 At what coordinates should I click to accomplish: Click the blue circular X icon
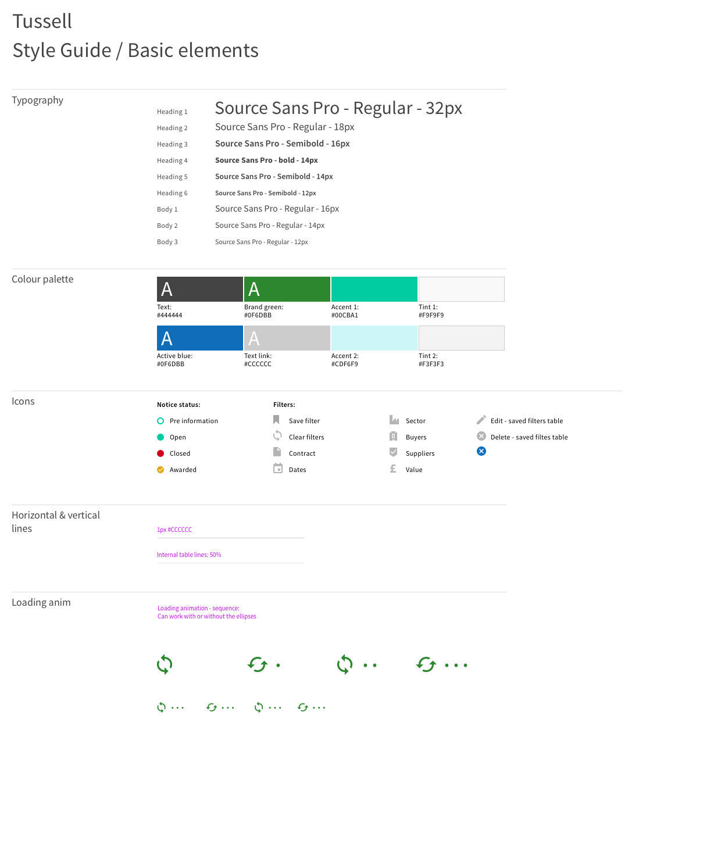click(x=481, y=451)
